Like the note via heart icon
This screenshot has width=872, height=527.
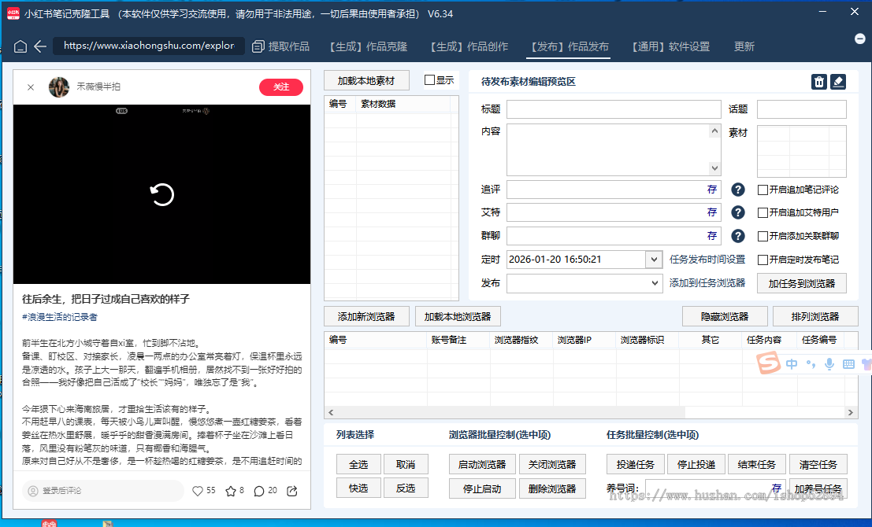coord(198,491)
